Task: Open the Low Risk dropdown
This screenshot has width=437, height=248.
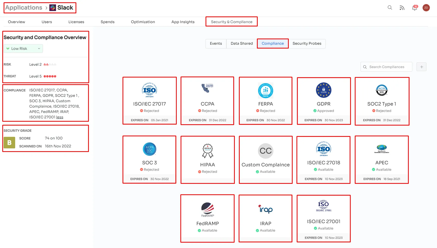Action: (x=23, y=49)
